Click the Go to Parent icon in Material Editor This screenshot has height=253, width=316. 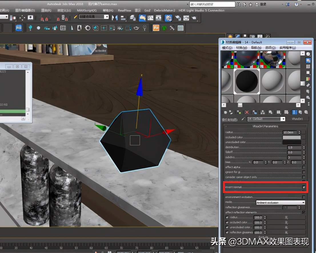[300, 112]
